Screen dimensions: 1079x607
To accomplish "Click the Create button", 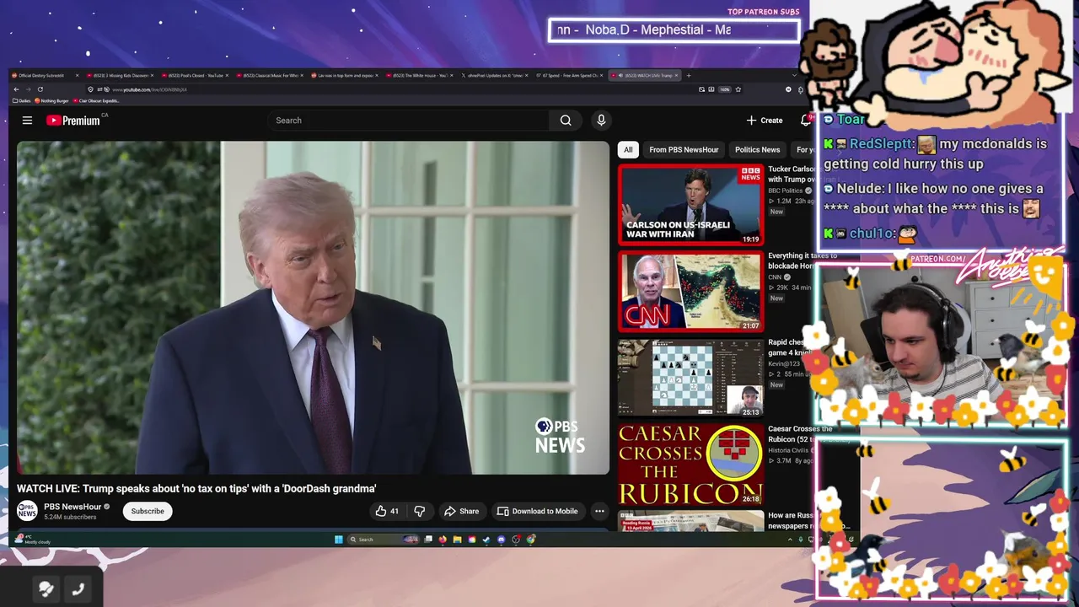I will tap(765, 121).
